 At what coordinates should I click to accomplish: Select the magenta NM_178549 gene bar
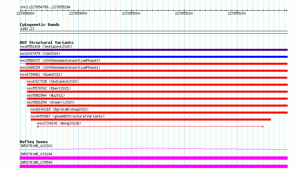pos(154,166)
